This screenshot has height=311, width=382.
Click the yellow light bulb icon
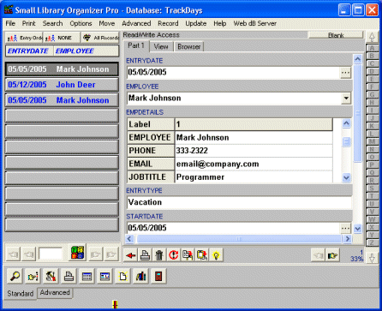(217, 255)
